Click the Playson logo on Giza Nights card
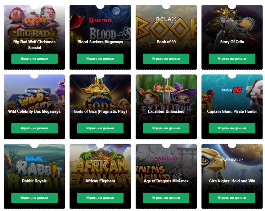 [232, 159]
